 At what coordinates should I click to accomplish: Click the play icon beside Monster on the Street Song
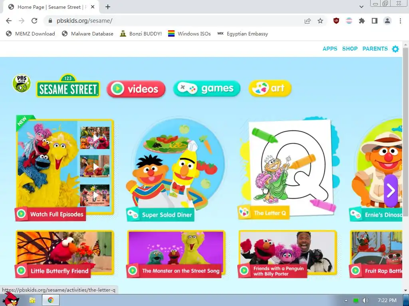pyautogui.click(x=133, y=271)
